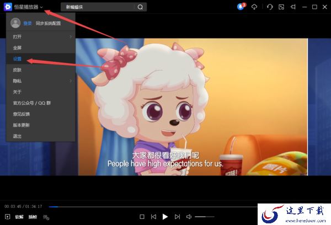Skip to the previous track

154,217
